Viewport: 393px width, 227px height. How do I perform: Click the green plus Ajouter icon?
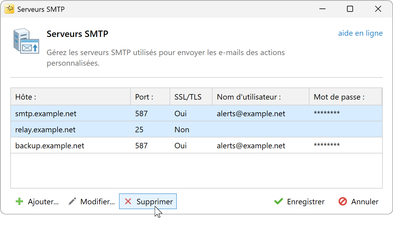19,202
